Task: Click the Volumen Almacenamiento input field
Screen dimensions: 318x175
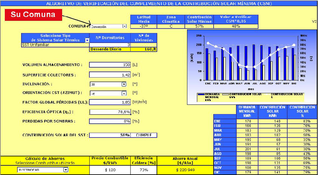Action: click(110, 65)
